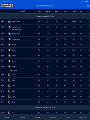
Task: Tap the 20% Chance of Rain note
Action: click(x=17, y=29)
